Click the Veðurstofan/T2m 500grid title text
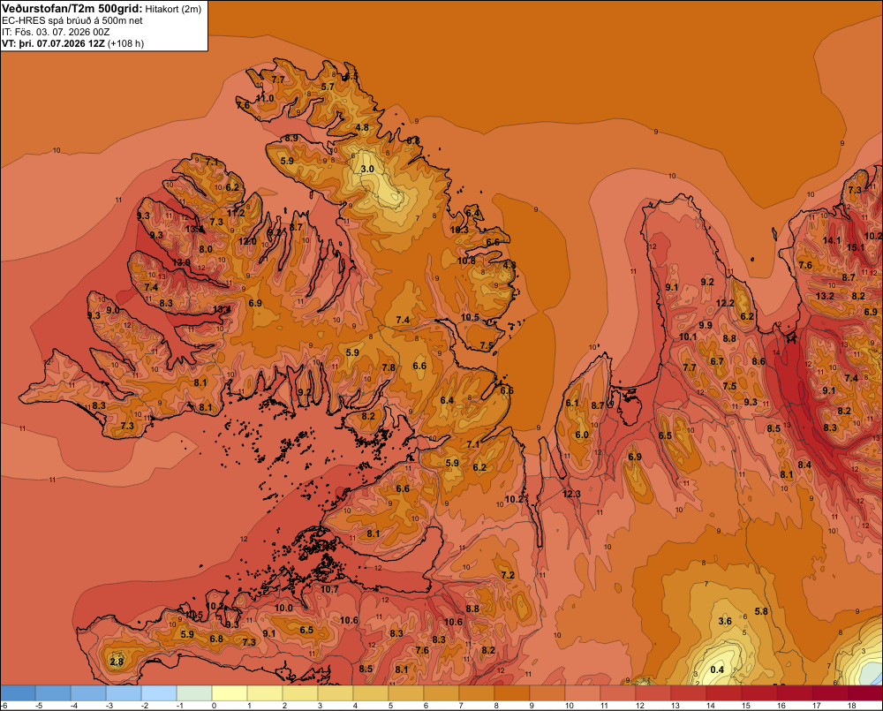This screenshot has height=711, width=883. pos(72,9)
